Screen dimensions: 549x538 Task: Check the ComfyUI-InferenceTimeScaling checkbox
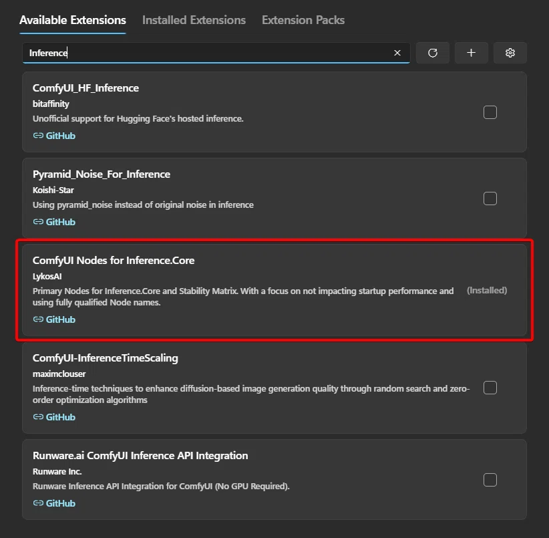coord(490,388)
